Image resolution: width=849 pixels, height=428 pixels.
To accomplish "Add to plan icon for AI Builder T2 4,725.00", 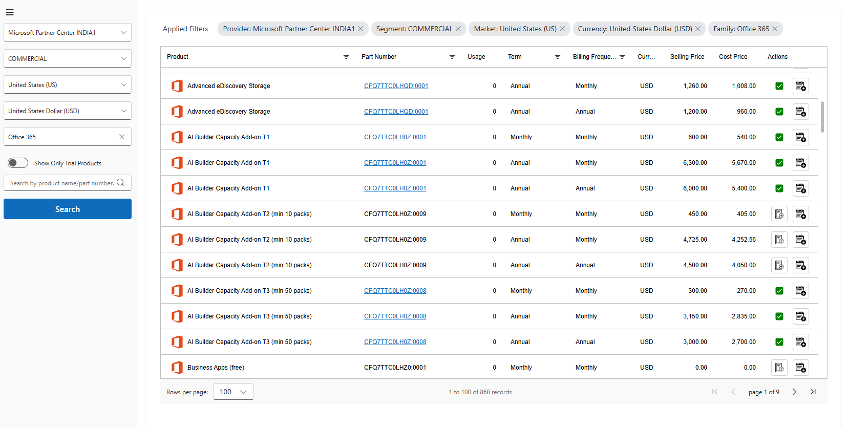I will [801, 240].
